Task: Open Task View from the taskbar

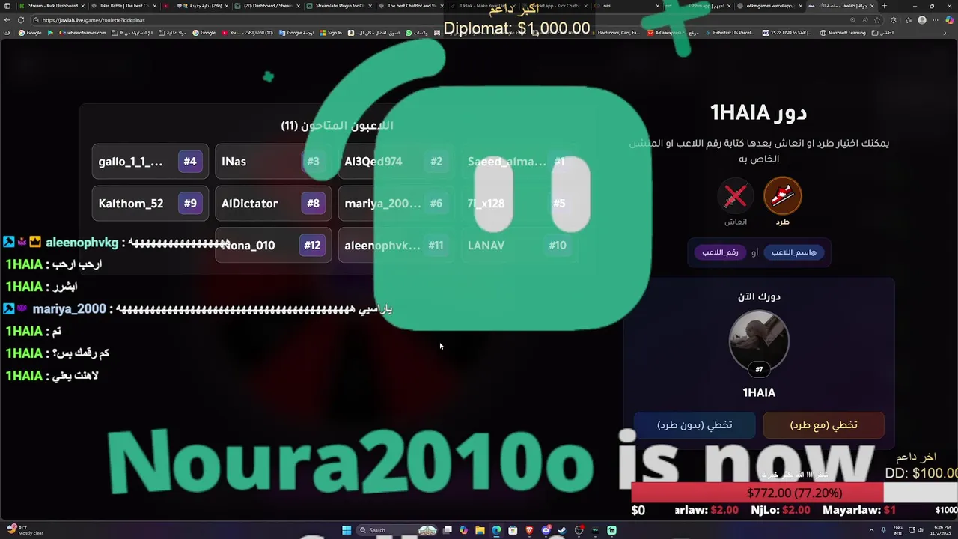Action: pyautogui.click(x=448, y=530)
